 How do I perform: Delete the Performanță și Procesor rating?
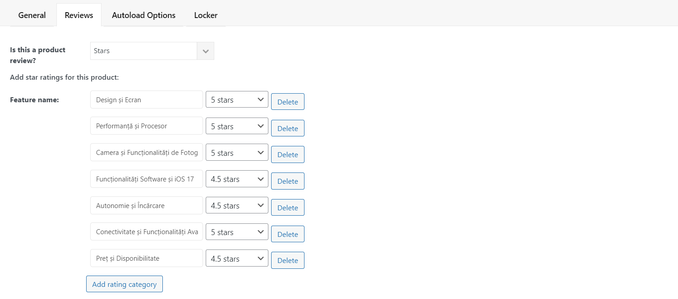tap(288, 128)
